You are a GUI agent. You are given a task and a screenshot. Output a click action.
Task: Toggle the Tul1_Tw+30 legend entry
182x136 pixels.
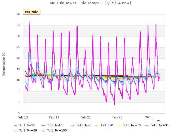point(157,125)
